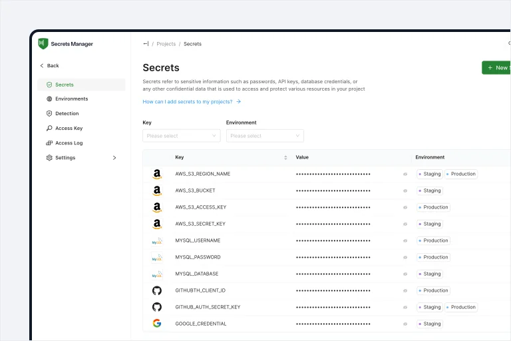Viewport: 511px width, 341px height.
Task: Click Amazon icon for AWS_S3_ACCESS_KEY
Action: click(x=157, y=207)
